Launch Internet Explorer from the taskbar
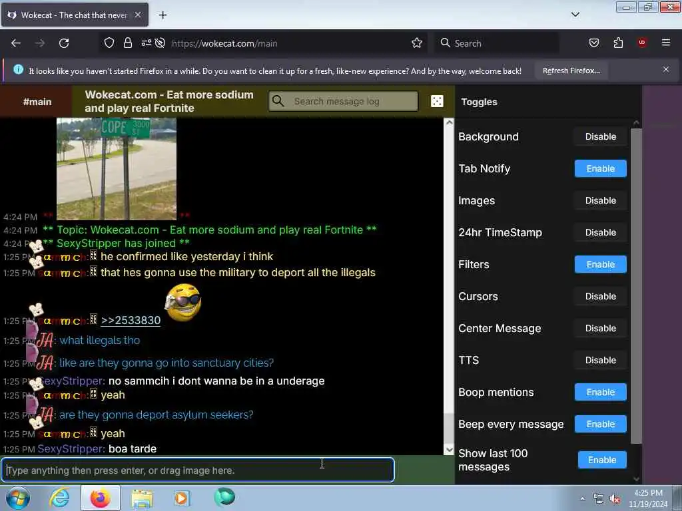The image size is (682, 511). (x=59, y=498)
